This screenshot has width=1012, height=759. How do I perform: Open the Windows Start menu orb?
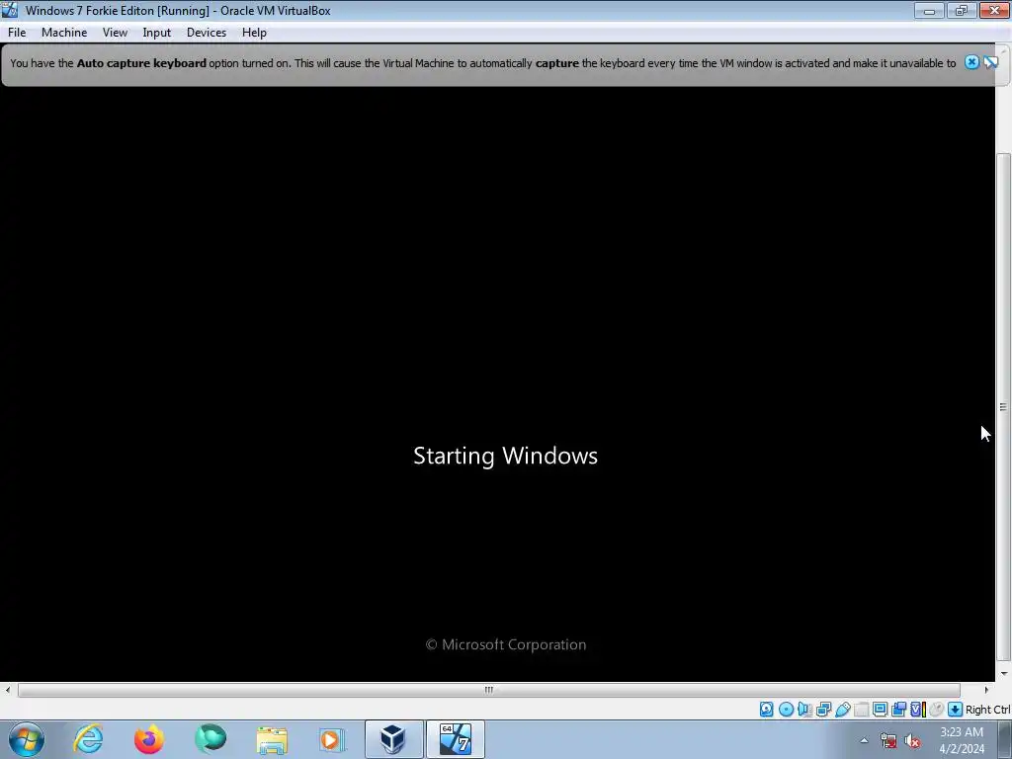[27, 739]
